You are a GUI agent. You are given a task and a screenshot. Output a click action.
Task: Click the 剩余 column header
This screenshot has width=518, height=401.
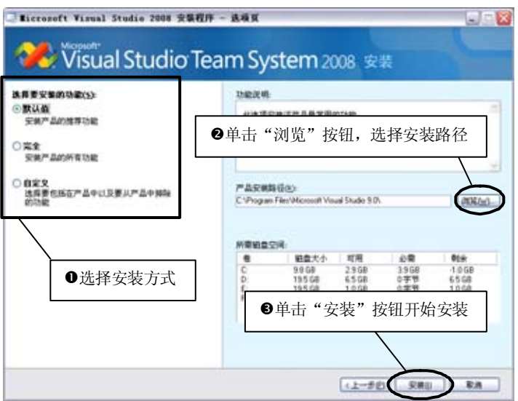click(470, 258)
